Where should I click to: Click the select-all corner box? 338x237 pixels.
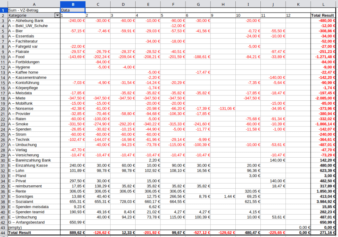[x=4, y=4]
